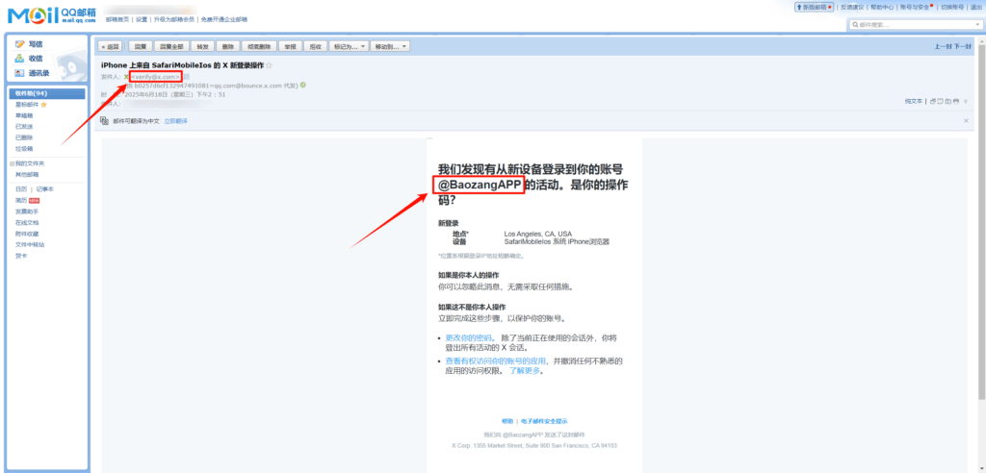Open 记事本 notepad in sidebar

click(x=45, y=189)
